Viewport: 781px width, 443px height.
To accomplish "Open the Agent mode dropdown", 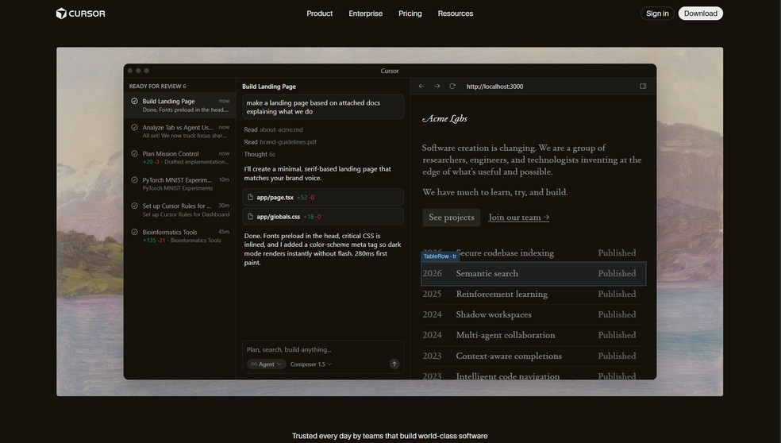I will click(265, 364).
